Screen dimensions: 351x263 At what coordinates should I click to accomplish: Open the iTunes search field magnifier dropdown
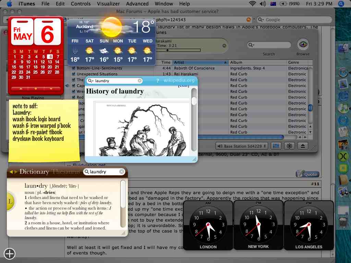(x=252, y=45)
